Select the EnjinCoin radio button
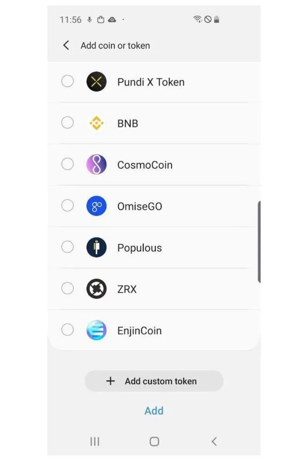The width and height of the screenshot is (304, 461). (x=68, y=330)
